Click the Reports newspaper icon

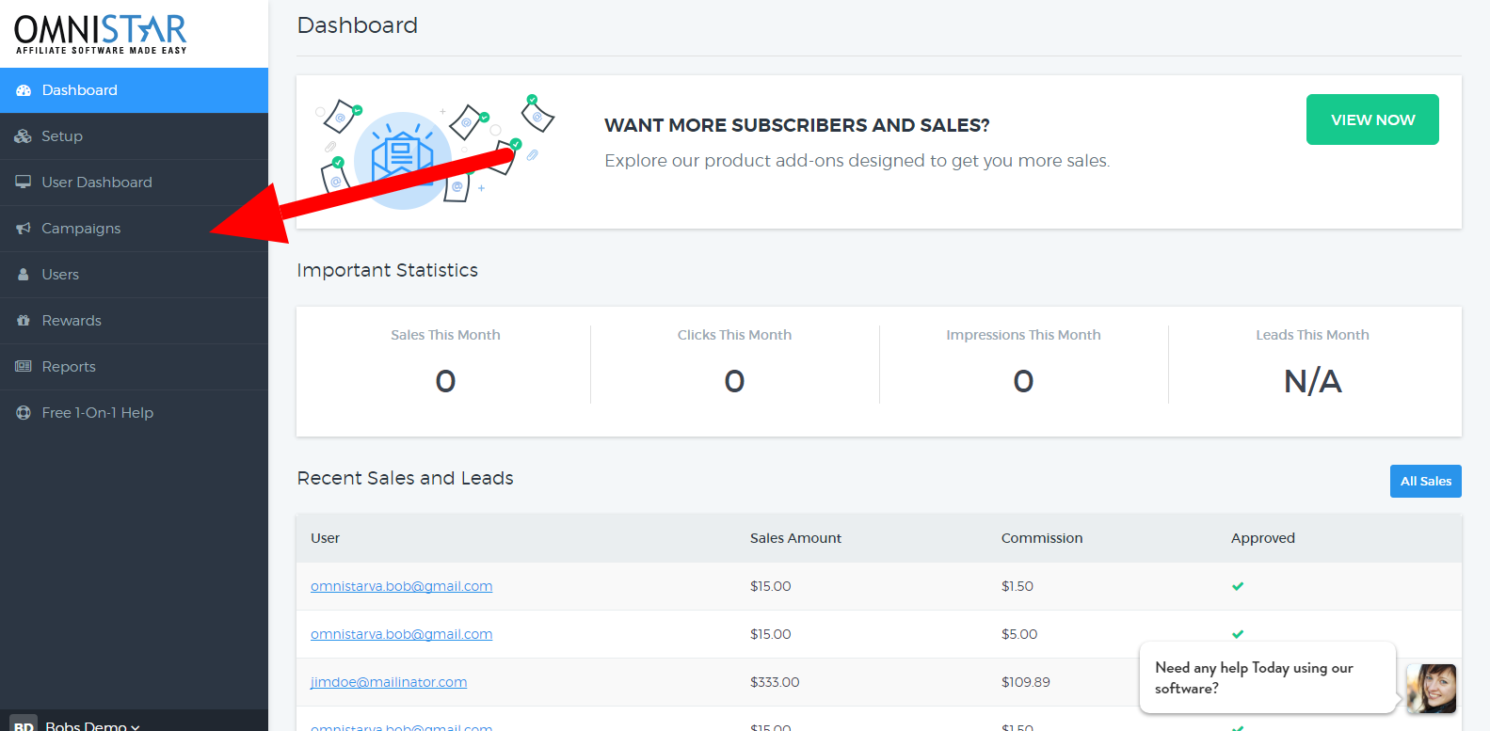24,367
